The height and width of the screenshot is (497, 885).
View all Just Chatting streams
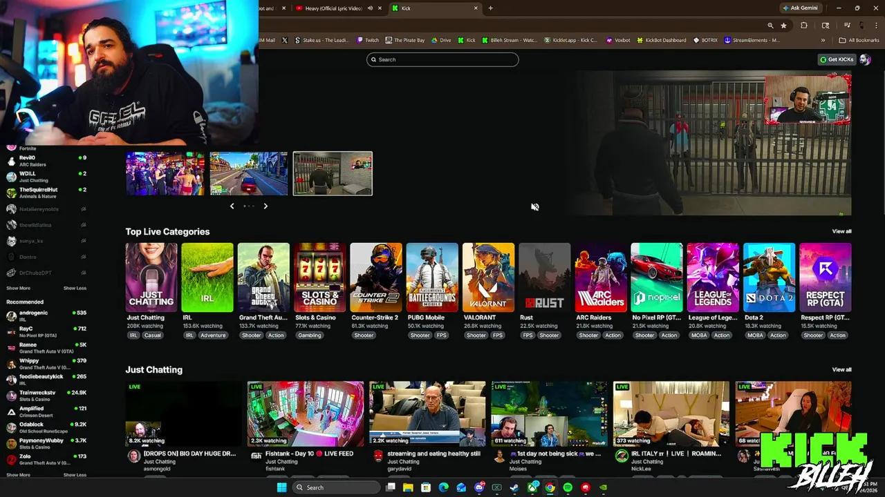pyautogui.click(x=841, y=369)
